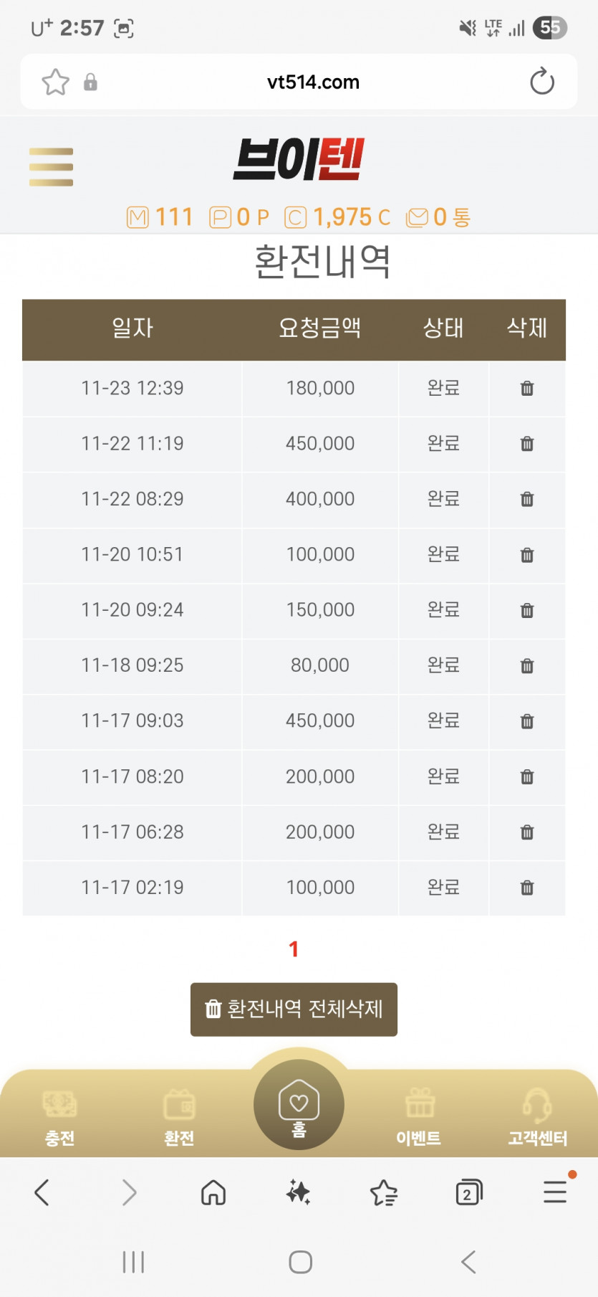
Task: Open the browser menu at bottom right
Action: point(555,1192)
